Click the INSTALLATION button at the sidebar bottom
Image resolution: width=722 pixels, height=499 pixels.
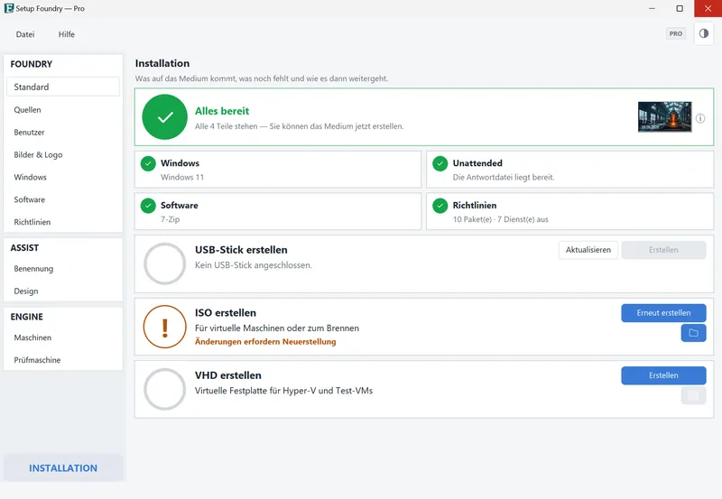(63, 468)
